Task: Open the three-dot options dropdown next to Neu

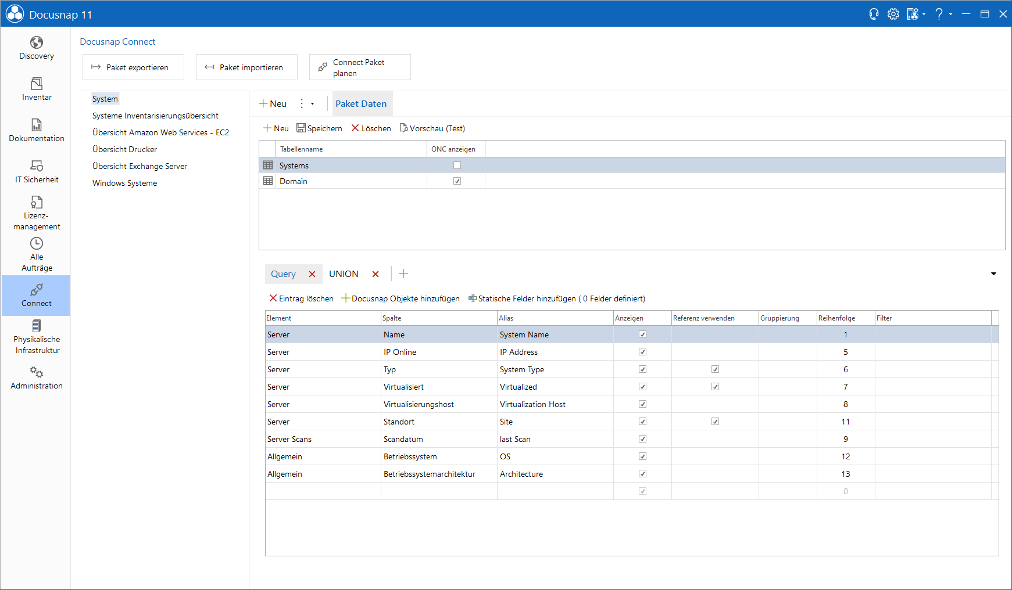Action: (x=307, y=103)
